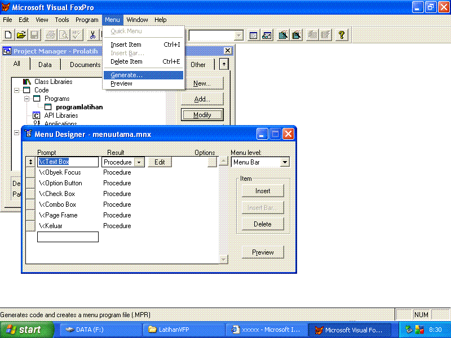
Task: Open the Result type Procedure dropdown
Action: pos(139,162)
